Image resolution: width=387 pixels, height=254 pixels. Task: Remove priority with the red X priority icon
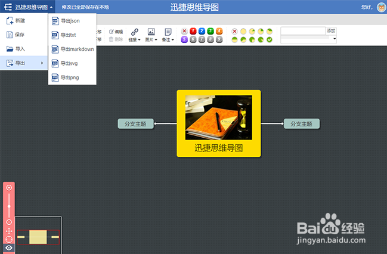click(184, 31)
